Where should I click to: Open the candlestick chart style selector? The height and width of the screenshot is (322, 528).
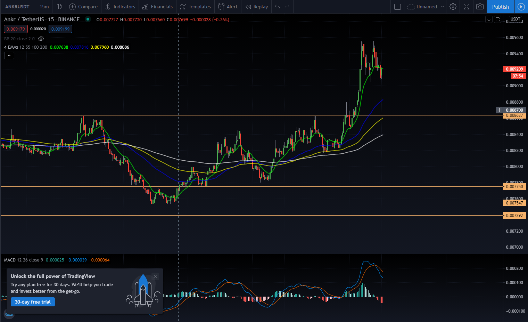[59, 7]
